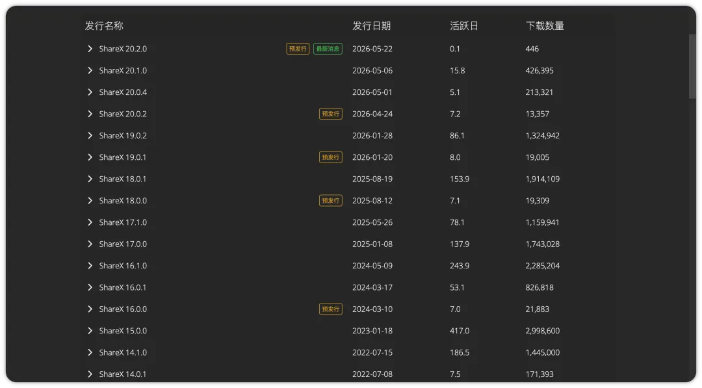Viewport: 702px width, 388px height.
Task: Click the active days value 86.1
Action: pyautogui.click(x=457, y=136)
